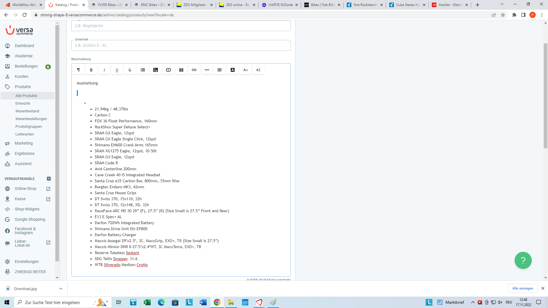Click Alle anzeigen in downloads bar
548x308 pixels.
(522, 288)
